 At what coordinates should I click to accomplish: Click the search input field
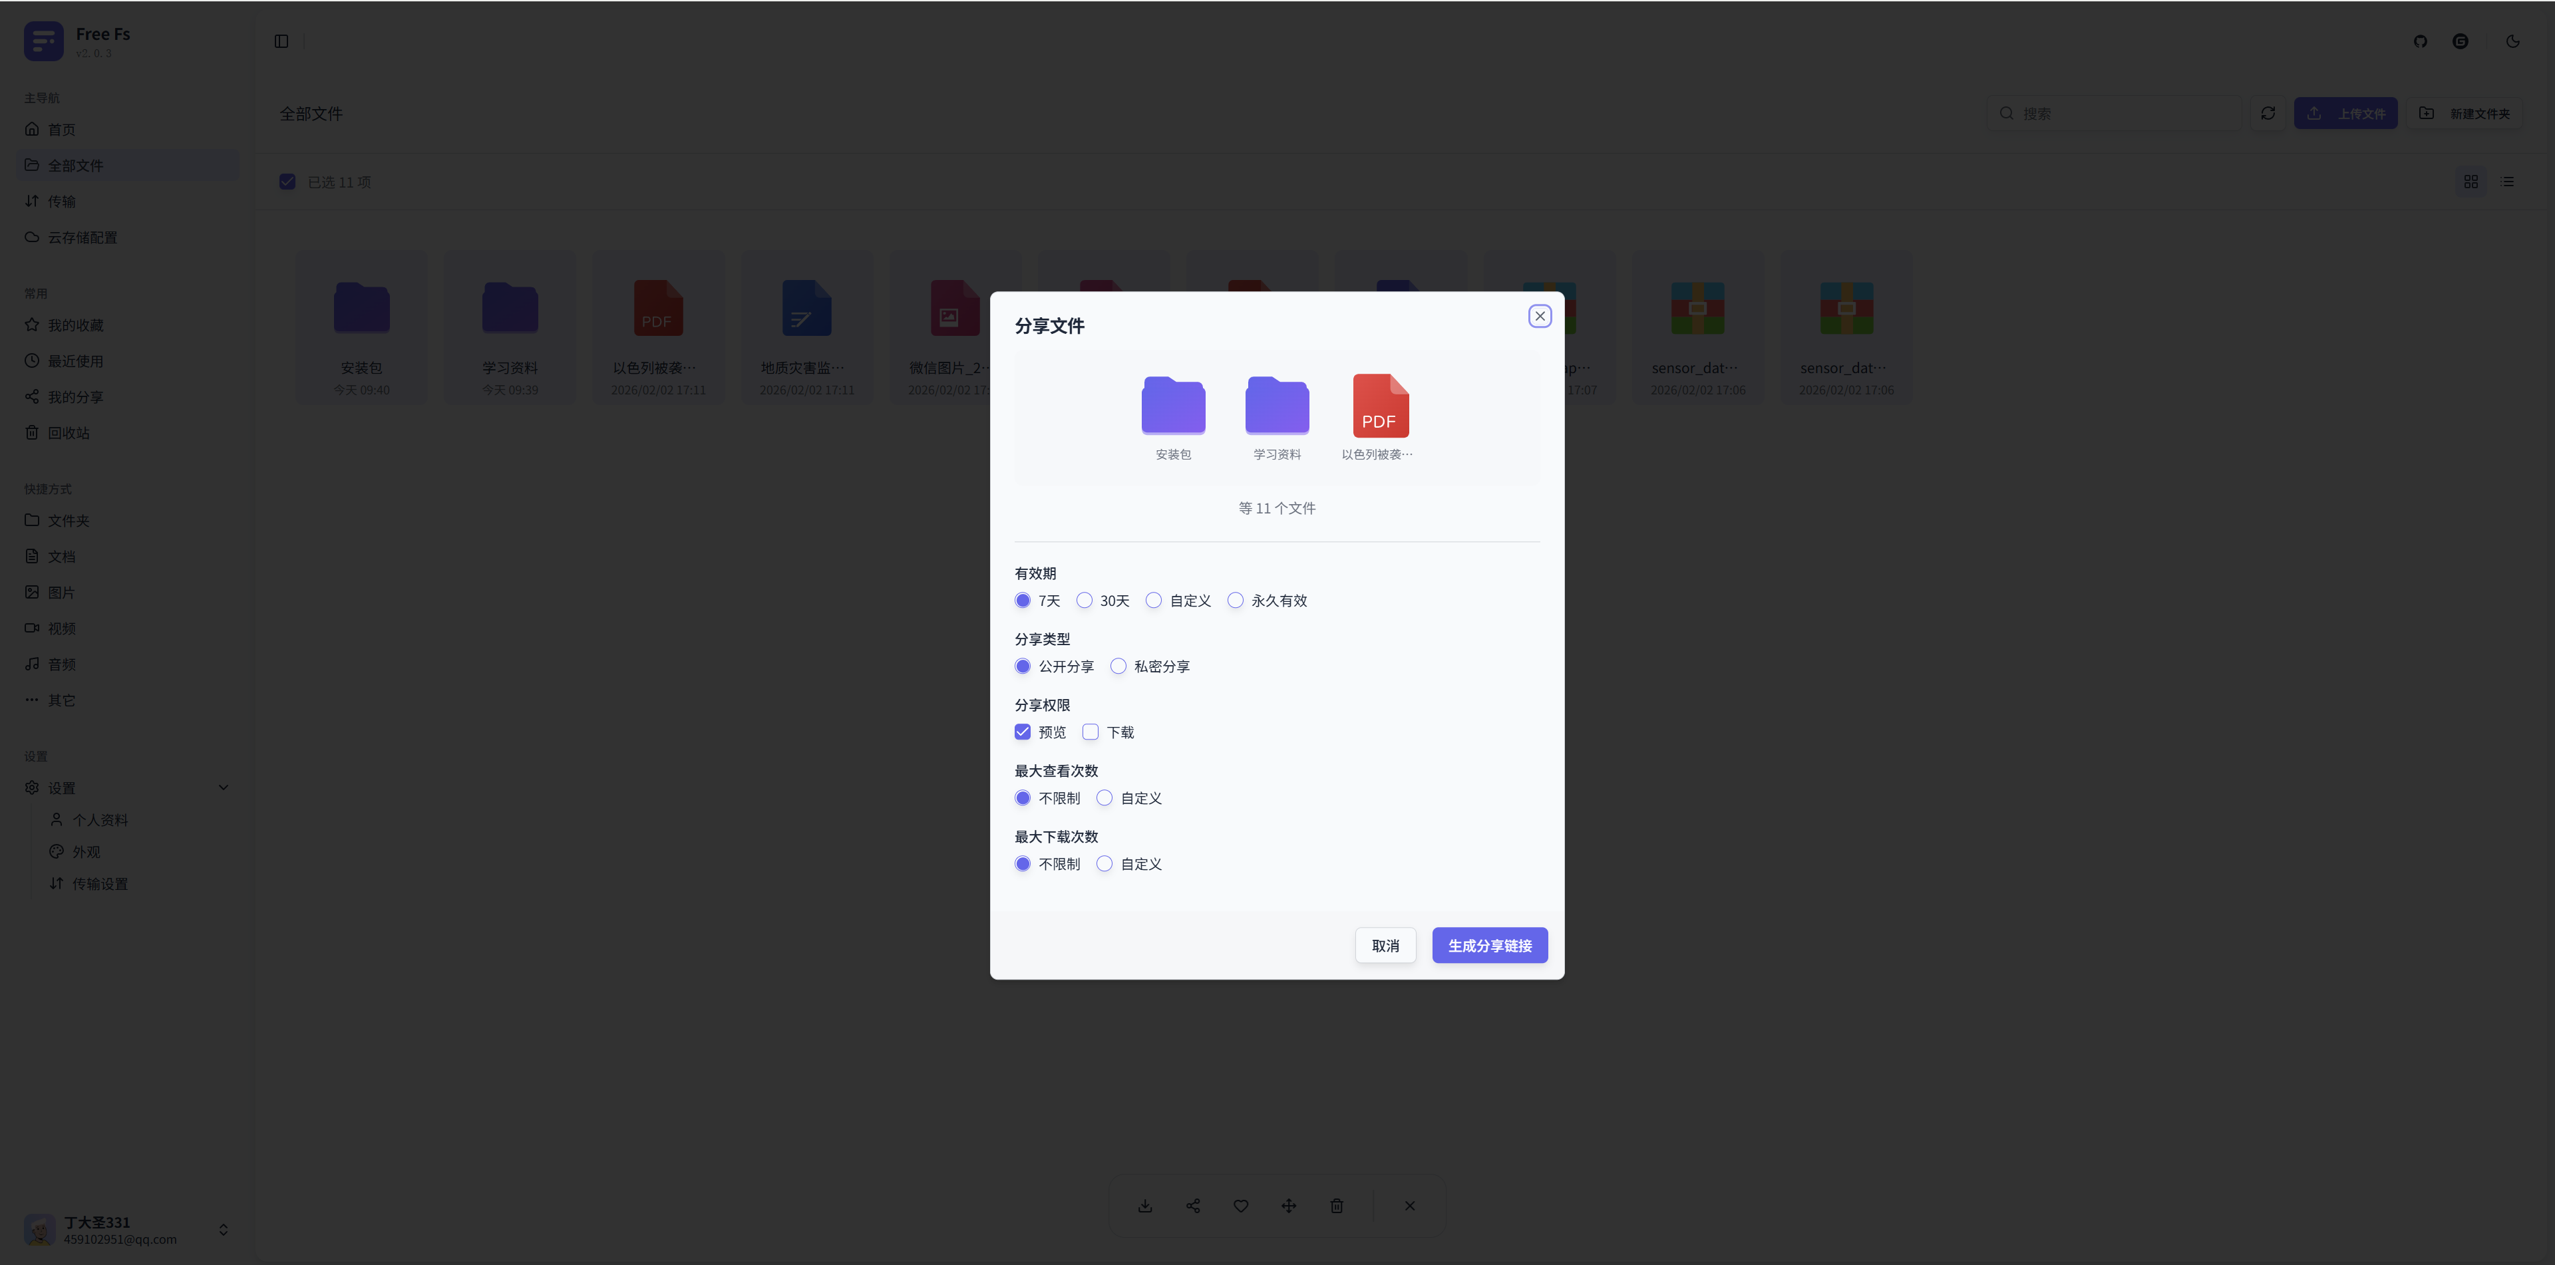2113,113
